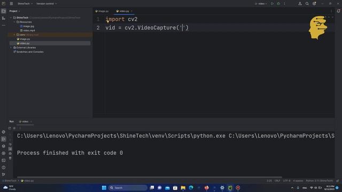Viewport: 342px width, 192px height.
Task: Collapse the Resources folder
Action: (14, 22)
